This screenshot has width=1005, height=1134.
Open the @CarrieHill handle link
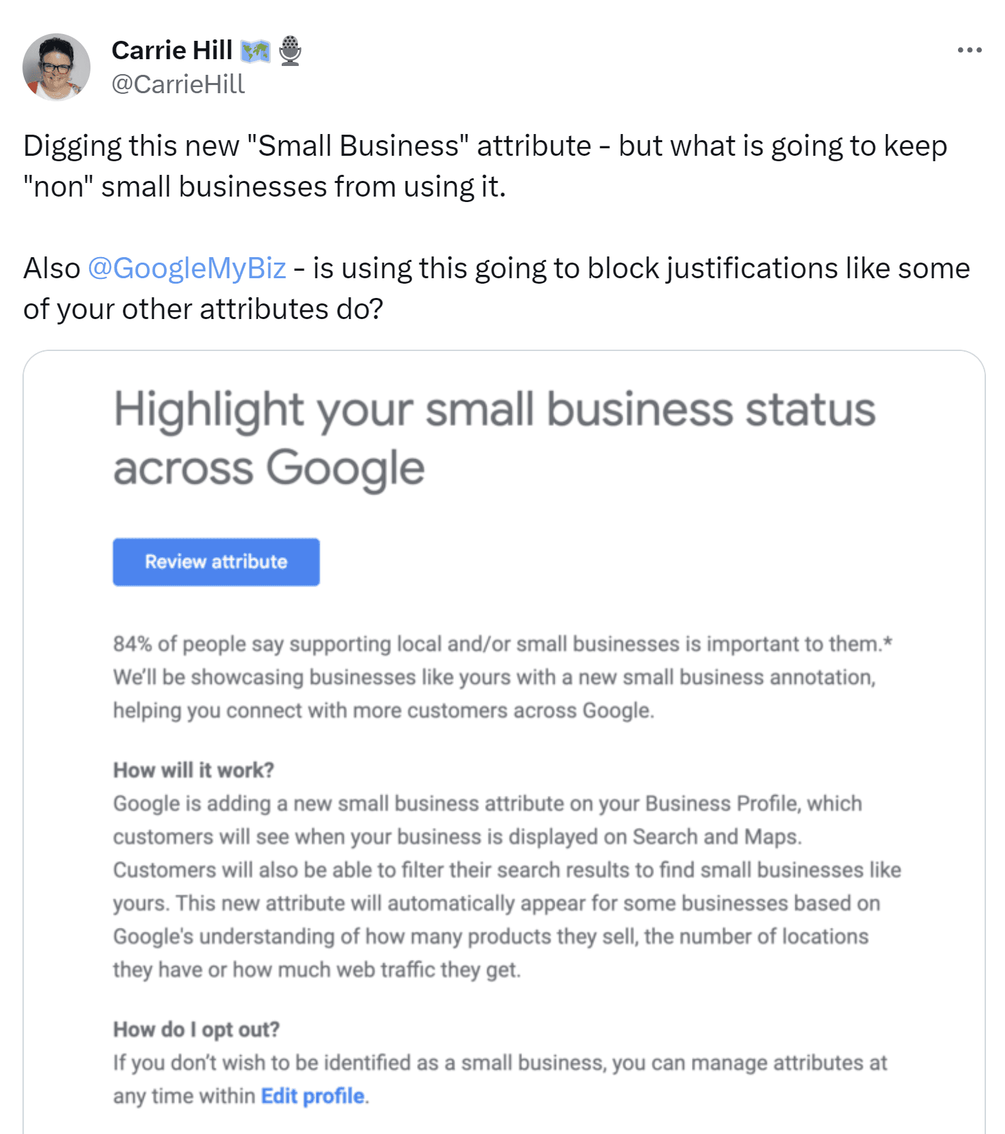pyautogui.click(x=178, y=84)
